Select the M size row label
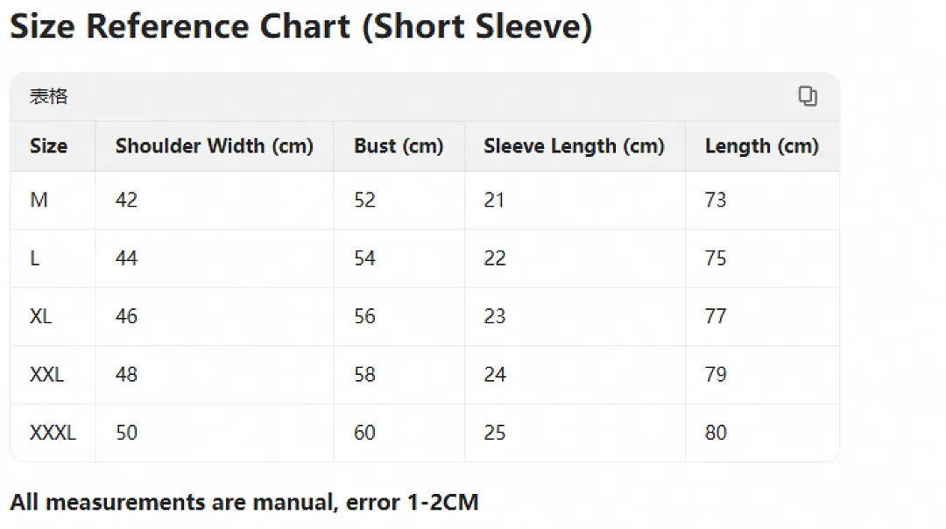This screenshot has height=529, width=946. point(39,200)
